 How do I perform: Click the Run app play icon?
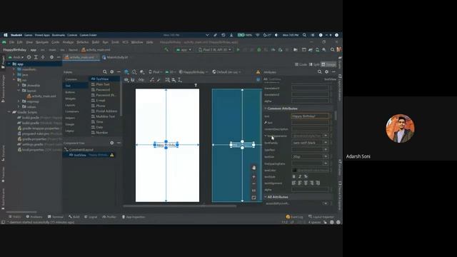click(x=238, y=50)
